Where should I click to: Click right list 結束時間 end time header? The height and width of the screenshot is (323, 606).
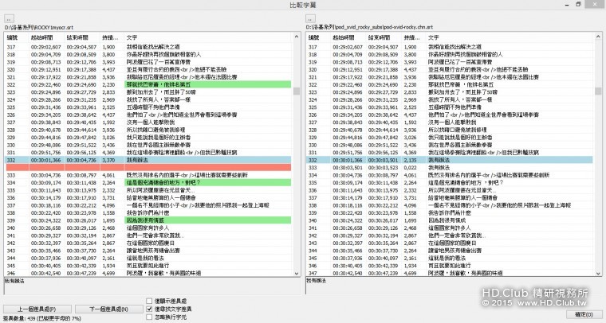pyautogui.click(x=384, y=37)
